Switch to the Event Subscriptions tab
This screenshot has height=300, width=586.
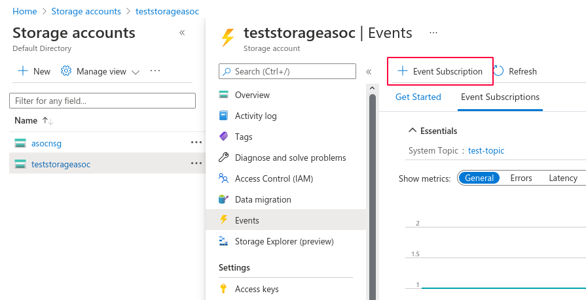point(500,97)
